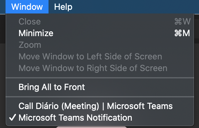199x128 pixels.
Task: Click the greyed-out Close menu item
Action: pos(29,21)
